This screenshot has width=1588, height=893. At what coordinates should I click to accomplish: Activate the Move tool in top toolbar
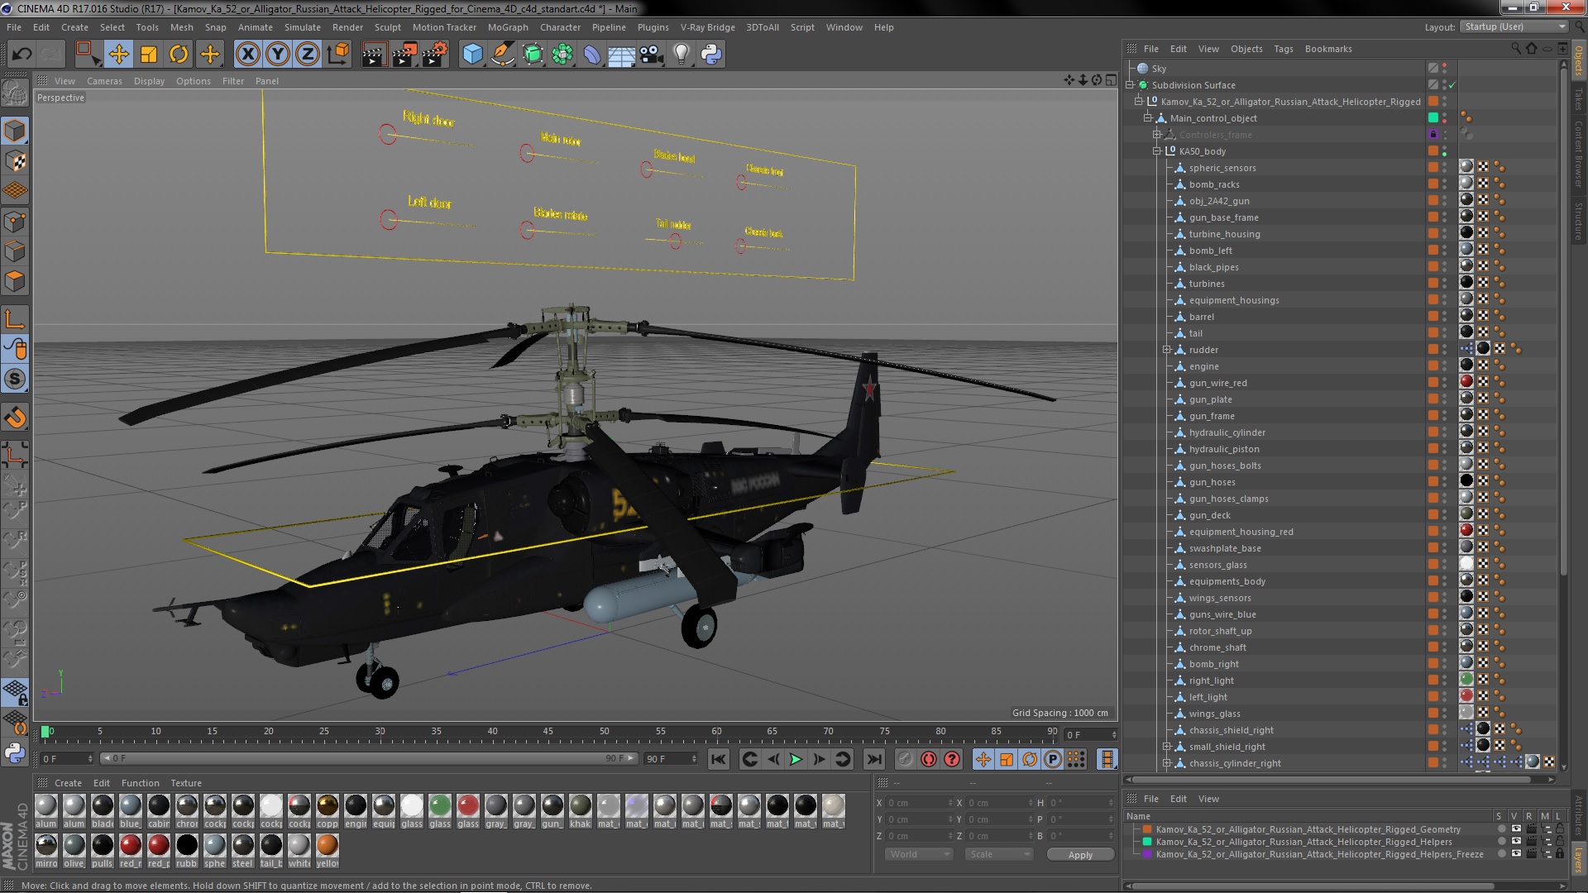(118, 55)
